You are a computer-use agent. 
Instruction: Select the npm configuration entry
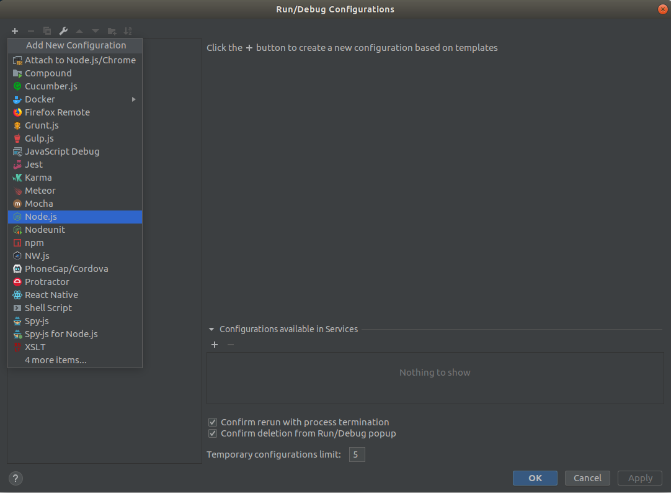[75, 243]
